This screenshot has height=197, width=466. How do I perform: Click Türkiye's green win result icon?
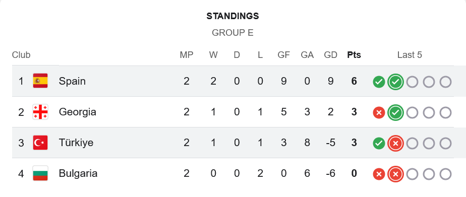[x=379, y=144]
